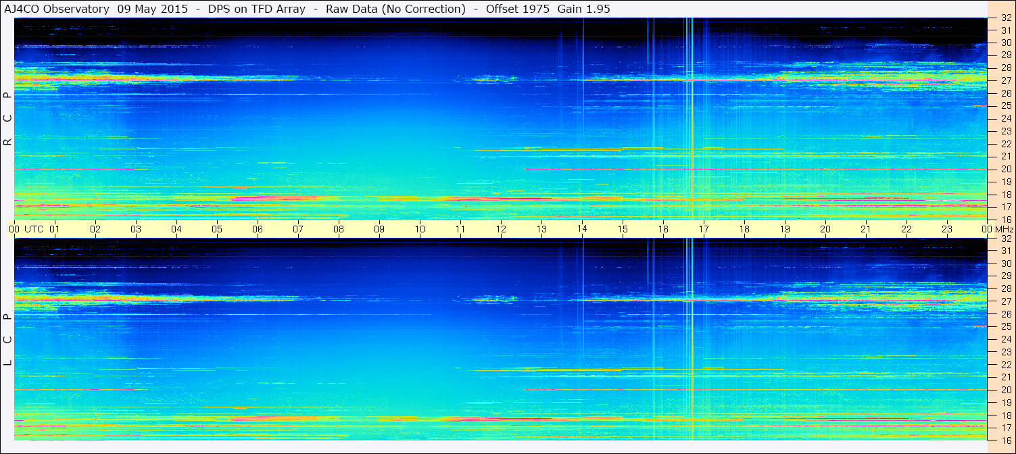Click the 08 hour marker on UTC axis

339,229
